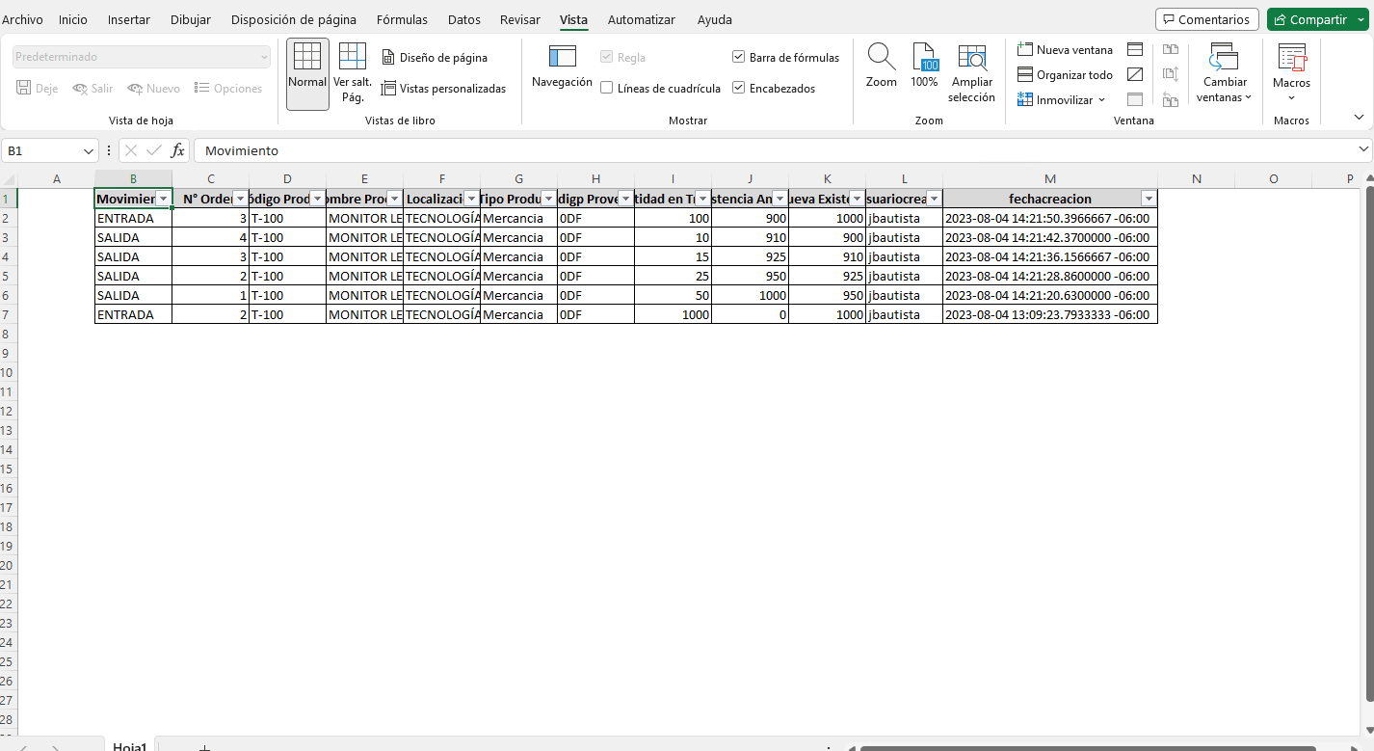Open Movimiento column filter dropdown
1374x751 pixels.
click(x=163, y=199)
